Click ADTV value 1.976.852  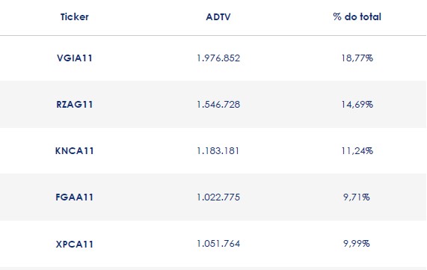click(x=218, y=58)
